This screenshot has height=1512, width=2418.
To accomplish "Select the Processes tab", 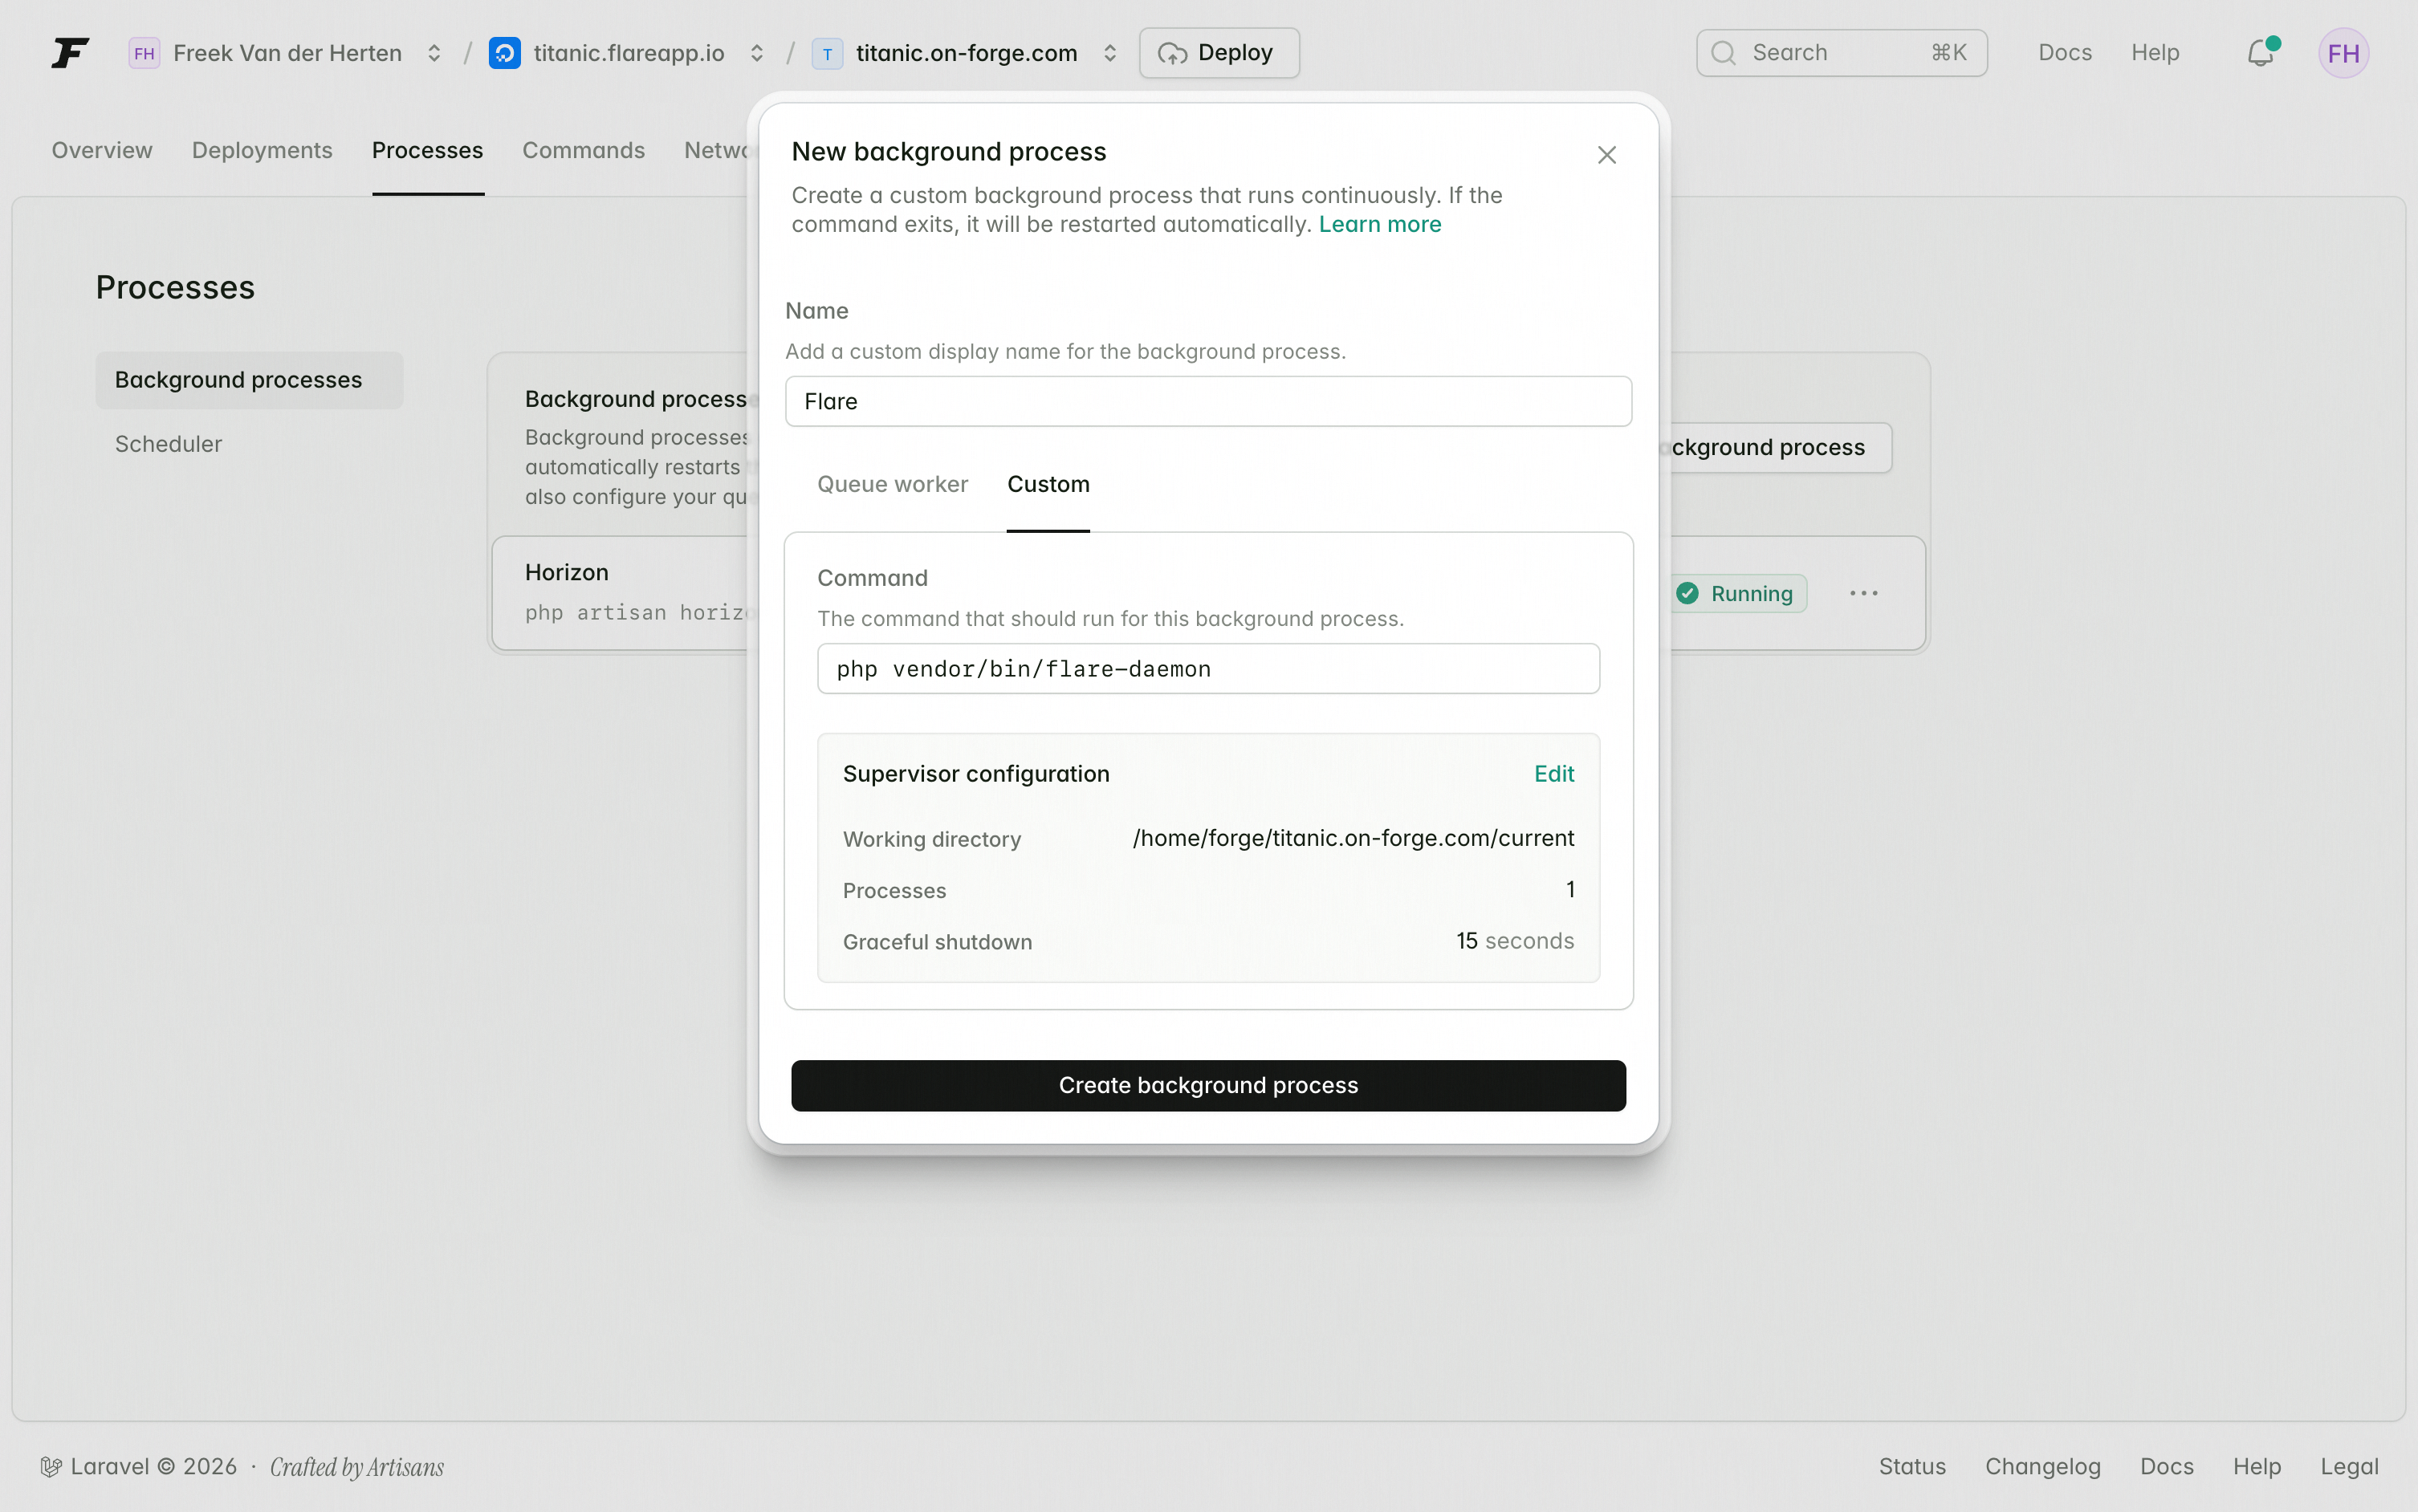I will pos(427,150).
